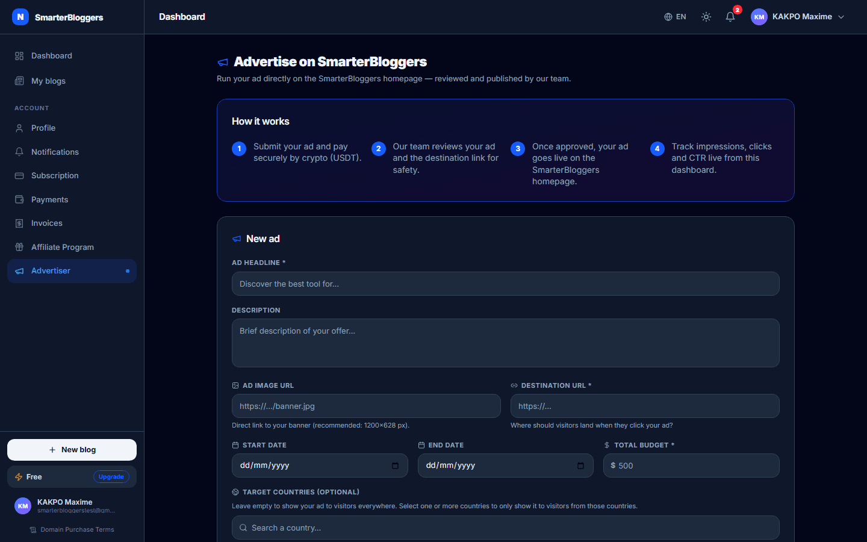Open the End Date calendar picker
867x542 pixels.
coord(580,466)
